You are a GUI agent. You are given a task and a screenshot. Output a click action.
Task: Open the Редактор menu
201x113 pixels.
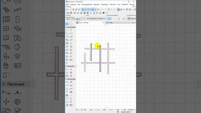(73, 4)
